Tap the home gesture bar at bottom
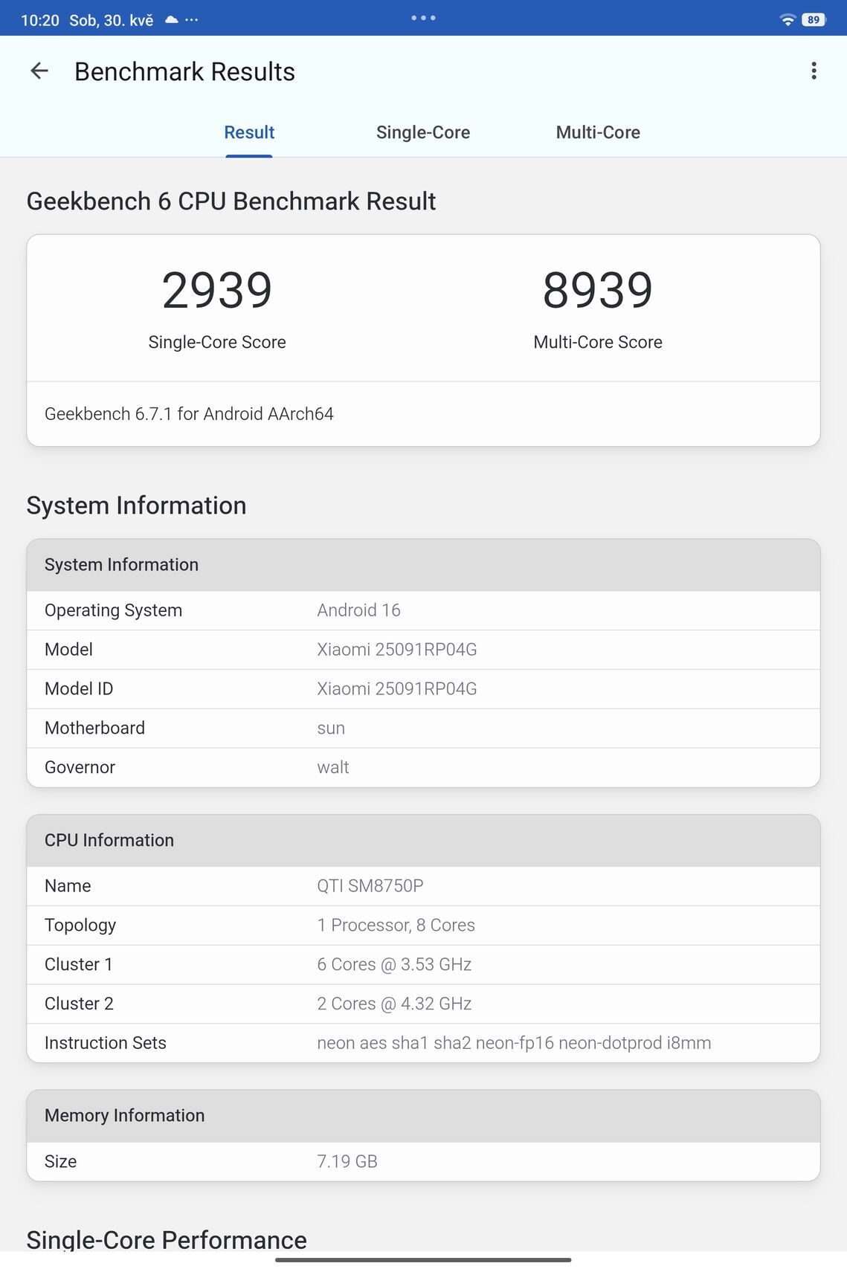The image size is (847, 1269). click(423, 1259)
